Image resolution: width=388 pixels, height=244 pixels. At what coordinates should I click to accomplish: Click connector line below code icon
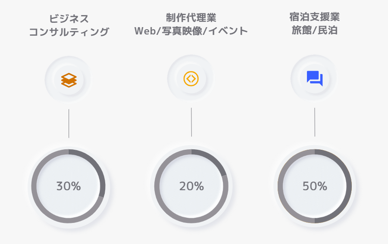point(191,122)
